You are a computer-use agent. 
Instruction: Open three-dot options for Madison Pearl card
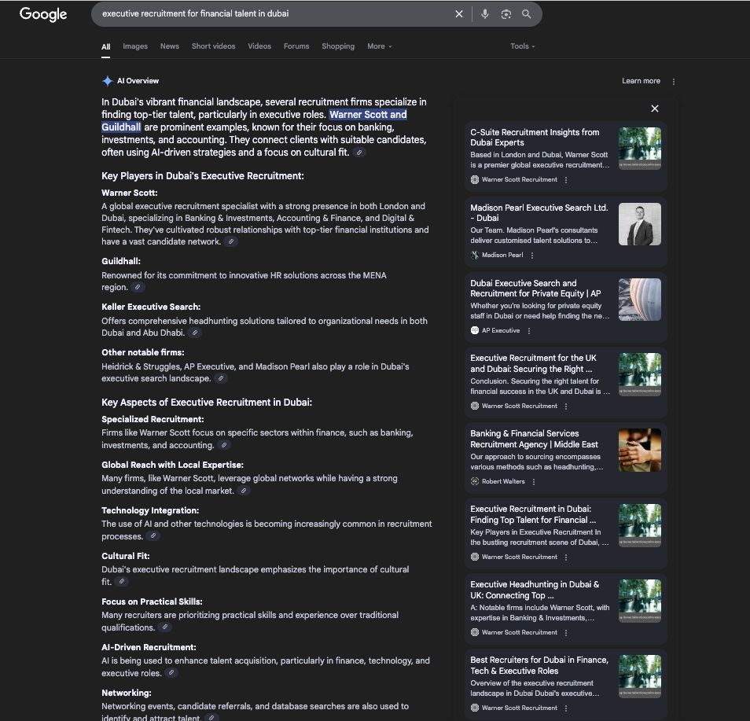tap(532, 255)
